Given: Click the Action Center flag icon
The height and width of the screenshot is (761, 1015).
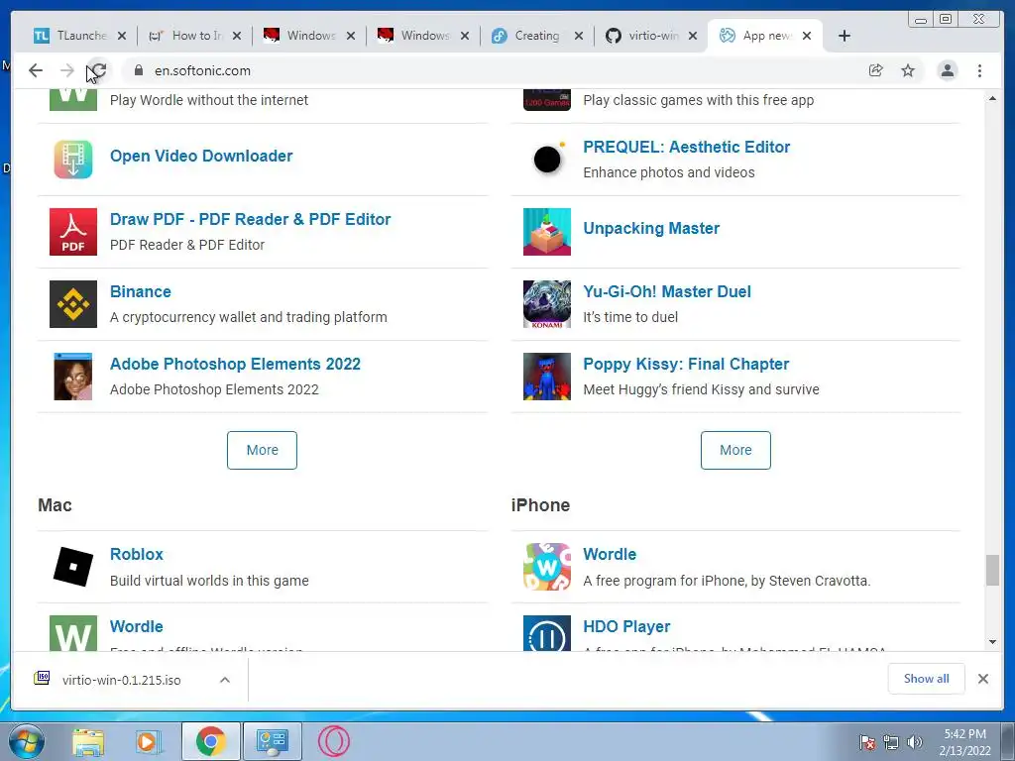Looking at the screenshot, I should point(867,742).
